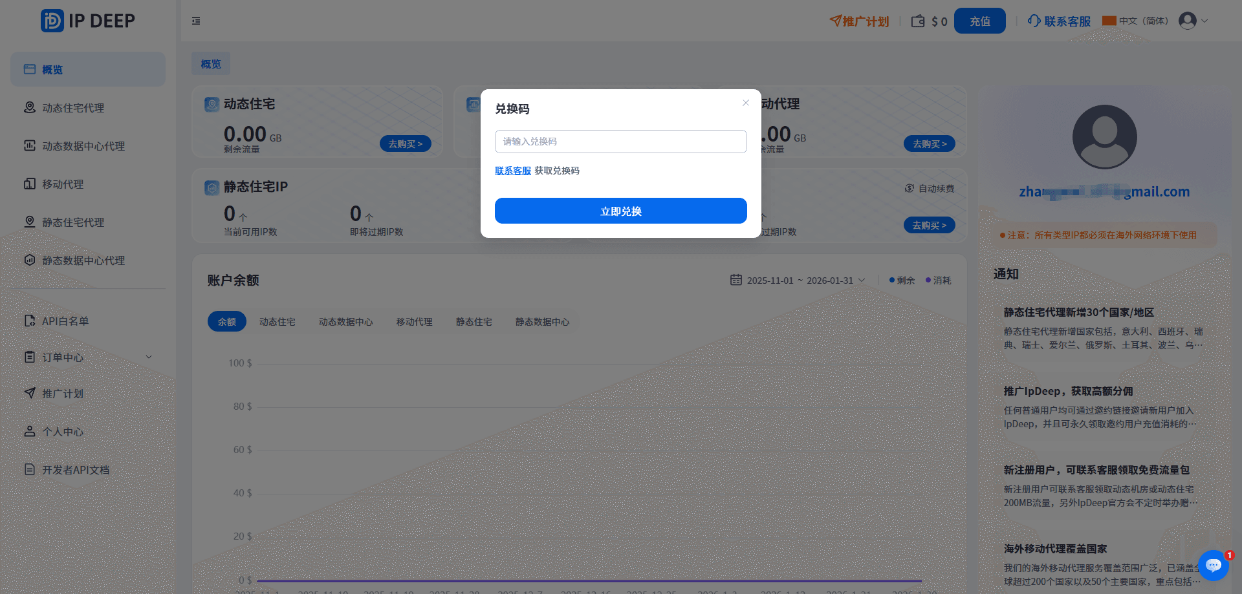Select the 动态住宅代理 sidebar icon
The image size is (1242, 594).
tap(29, 107)
